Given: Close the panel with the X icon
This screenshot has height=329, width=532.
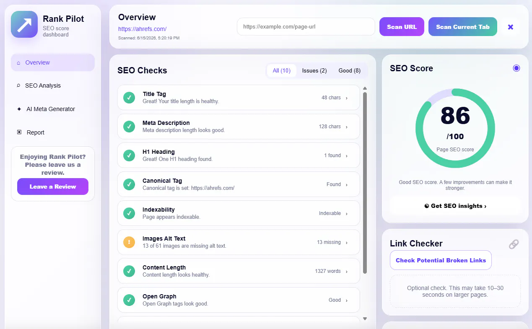Looking at the screenshot, I should coord(511,27).
